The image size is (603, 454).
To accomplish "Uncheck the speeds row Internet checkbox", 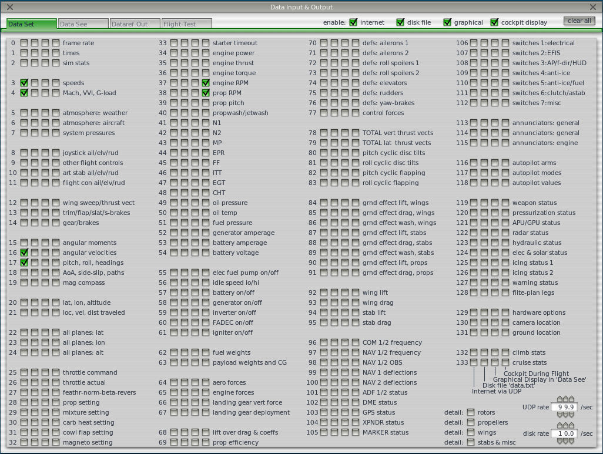I will tap(24, 83).
